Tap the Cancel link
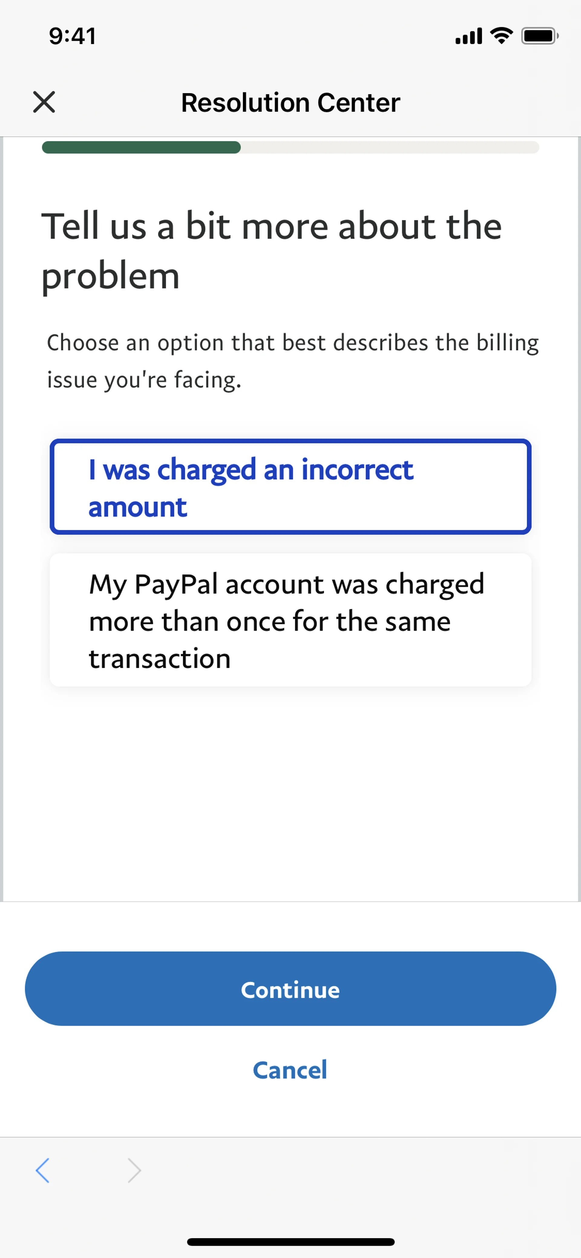The image size is (581, 1258). (290, 1070)
